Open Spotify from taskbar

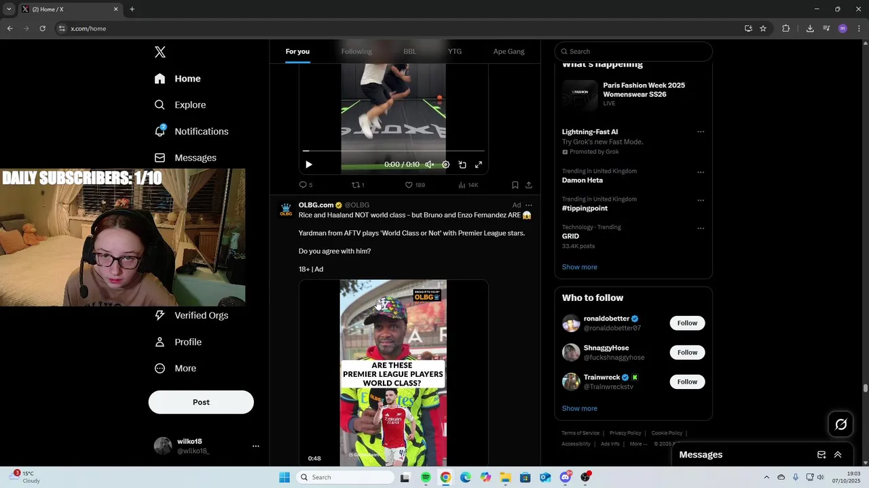[426, 477]
